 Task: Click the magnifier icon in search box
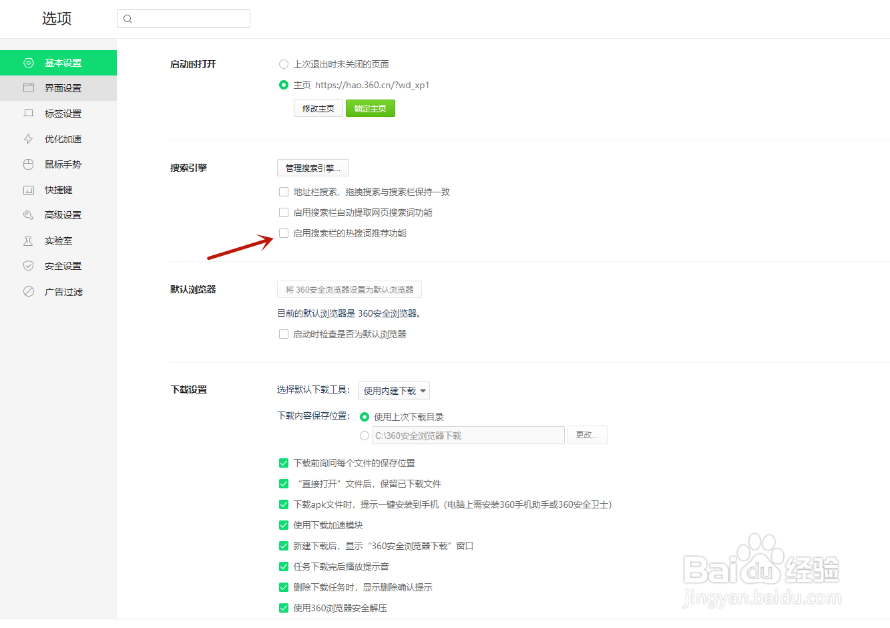click(x=128, y=19)
